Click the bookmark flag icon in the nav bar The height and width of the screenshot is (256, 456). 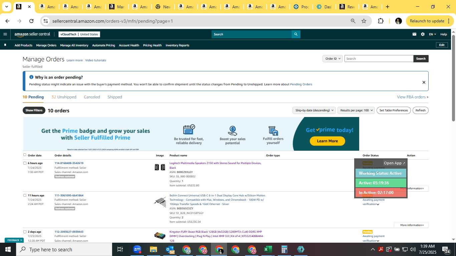[5, 45]
